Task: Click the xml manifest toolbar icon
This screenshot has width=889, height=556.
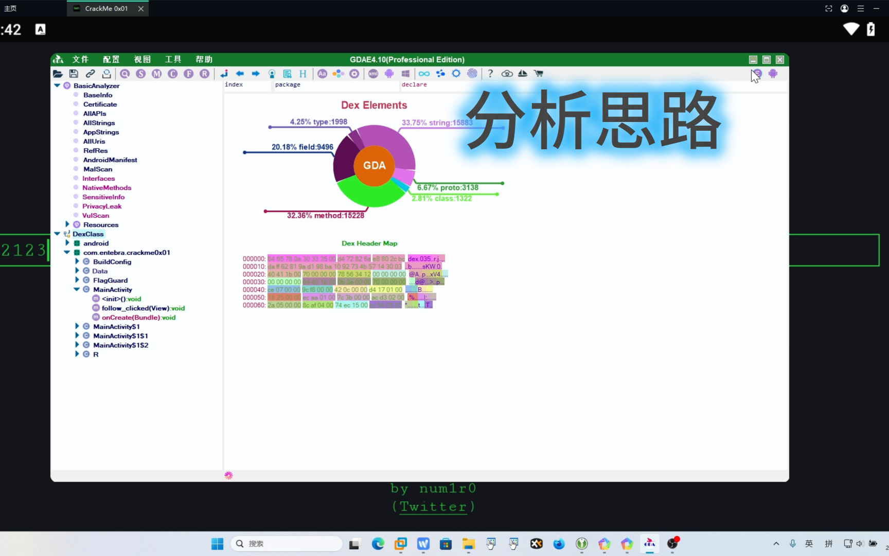Action: click(373, 74)
